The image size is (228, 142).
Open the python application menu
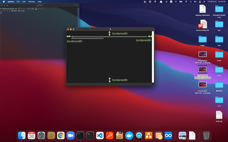(x=11, y=2)
